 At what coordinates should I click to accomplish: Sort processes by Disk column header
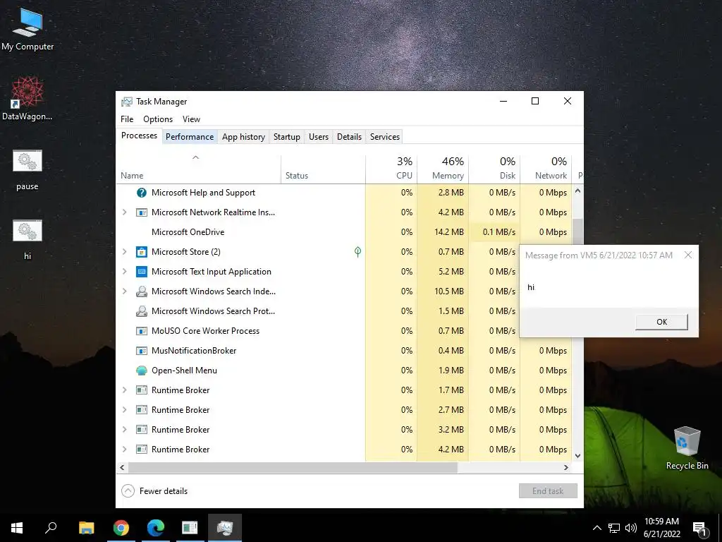click(494, 168)
